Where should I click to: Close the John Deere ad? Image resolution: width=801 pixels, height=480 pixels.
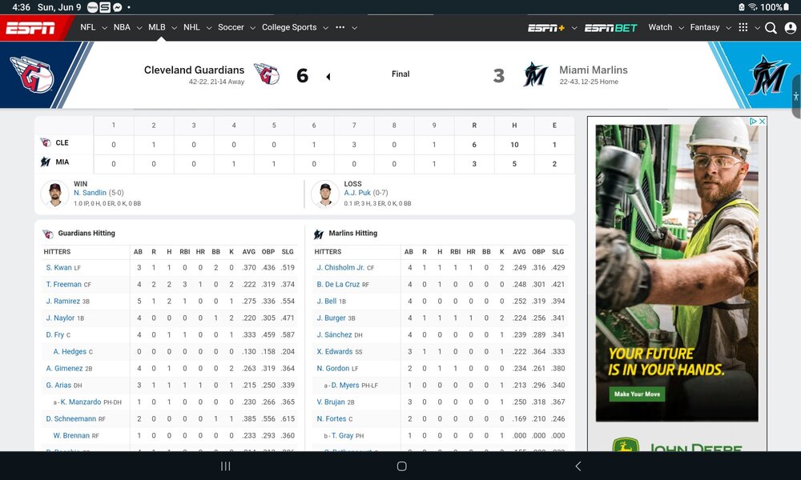pos(763,122)
